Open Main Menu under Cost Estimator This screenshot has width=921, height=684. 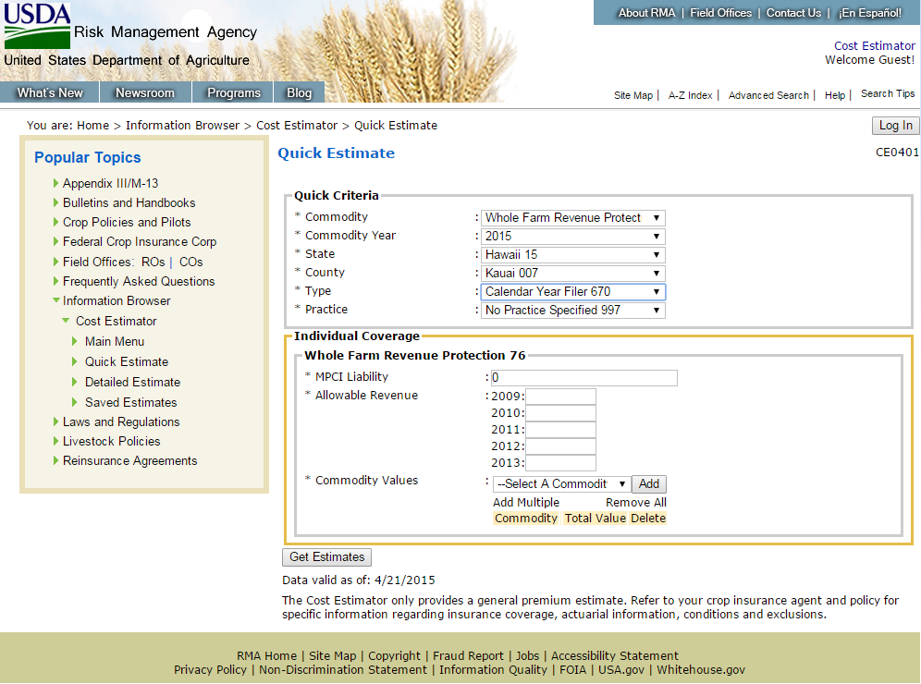(115, 341)
